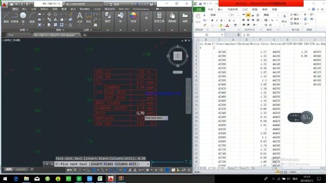Open the Layer Properties panel icon
Viewport: 326px width, 183px height.
pyautogui.click(x=107, y=16)
